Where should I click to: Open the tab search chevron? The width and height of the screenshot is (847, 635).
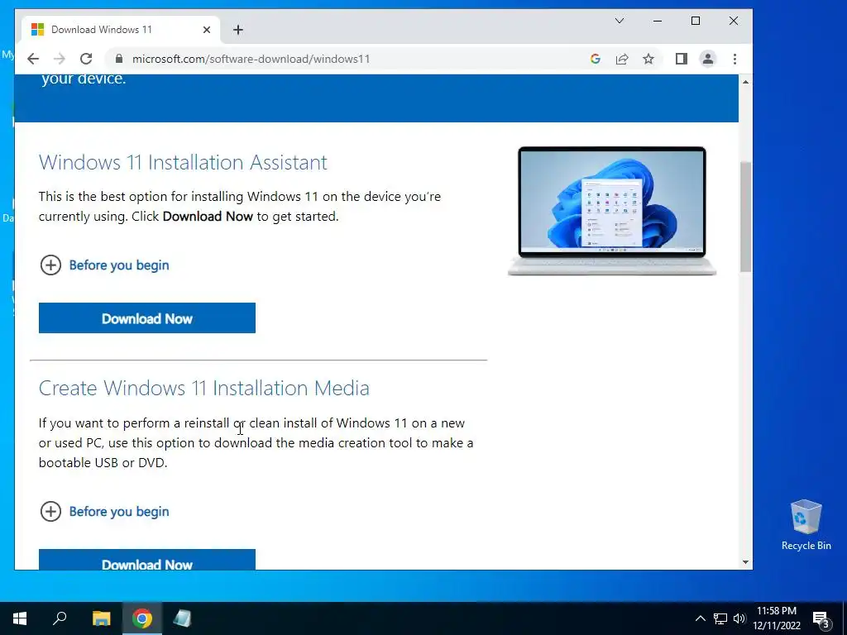coord(620,21)
